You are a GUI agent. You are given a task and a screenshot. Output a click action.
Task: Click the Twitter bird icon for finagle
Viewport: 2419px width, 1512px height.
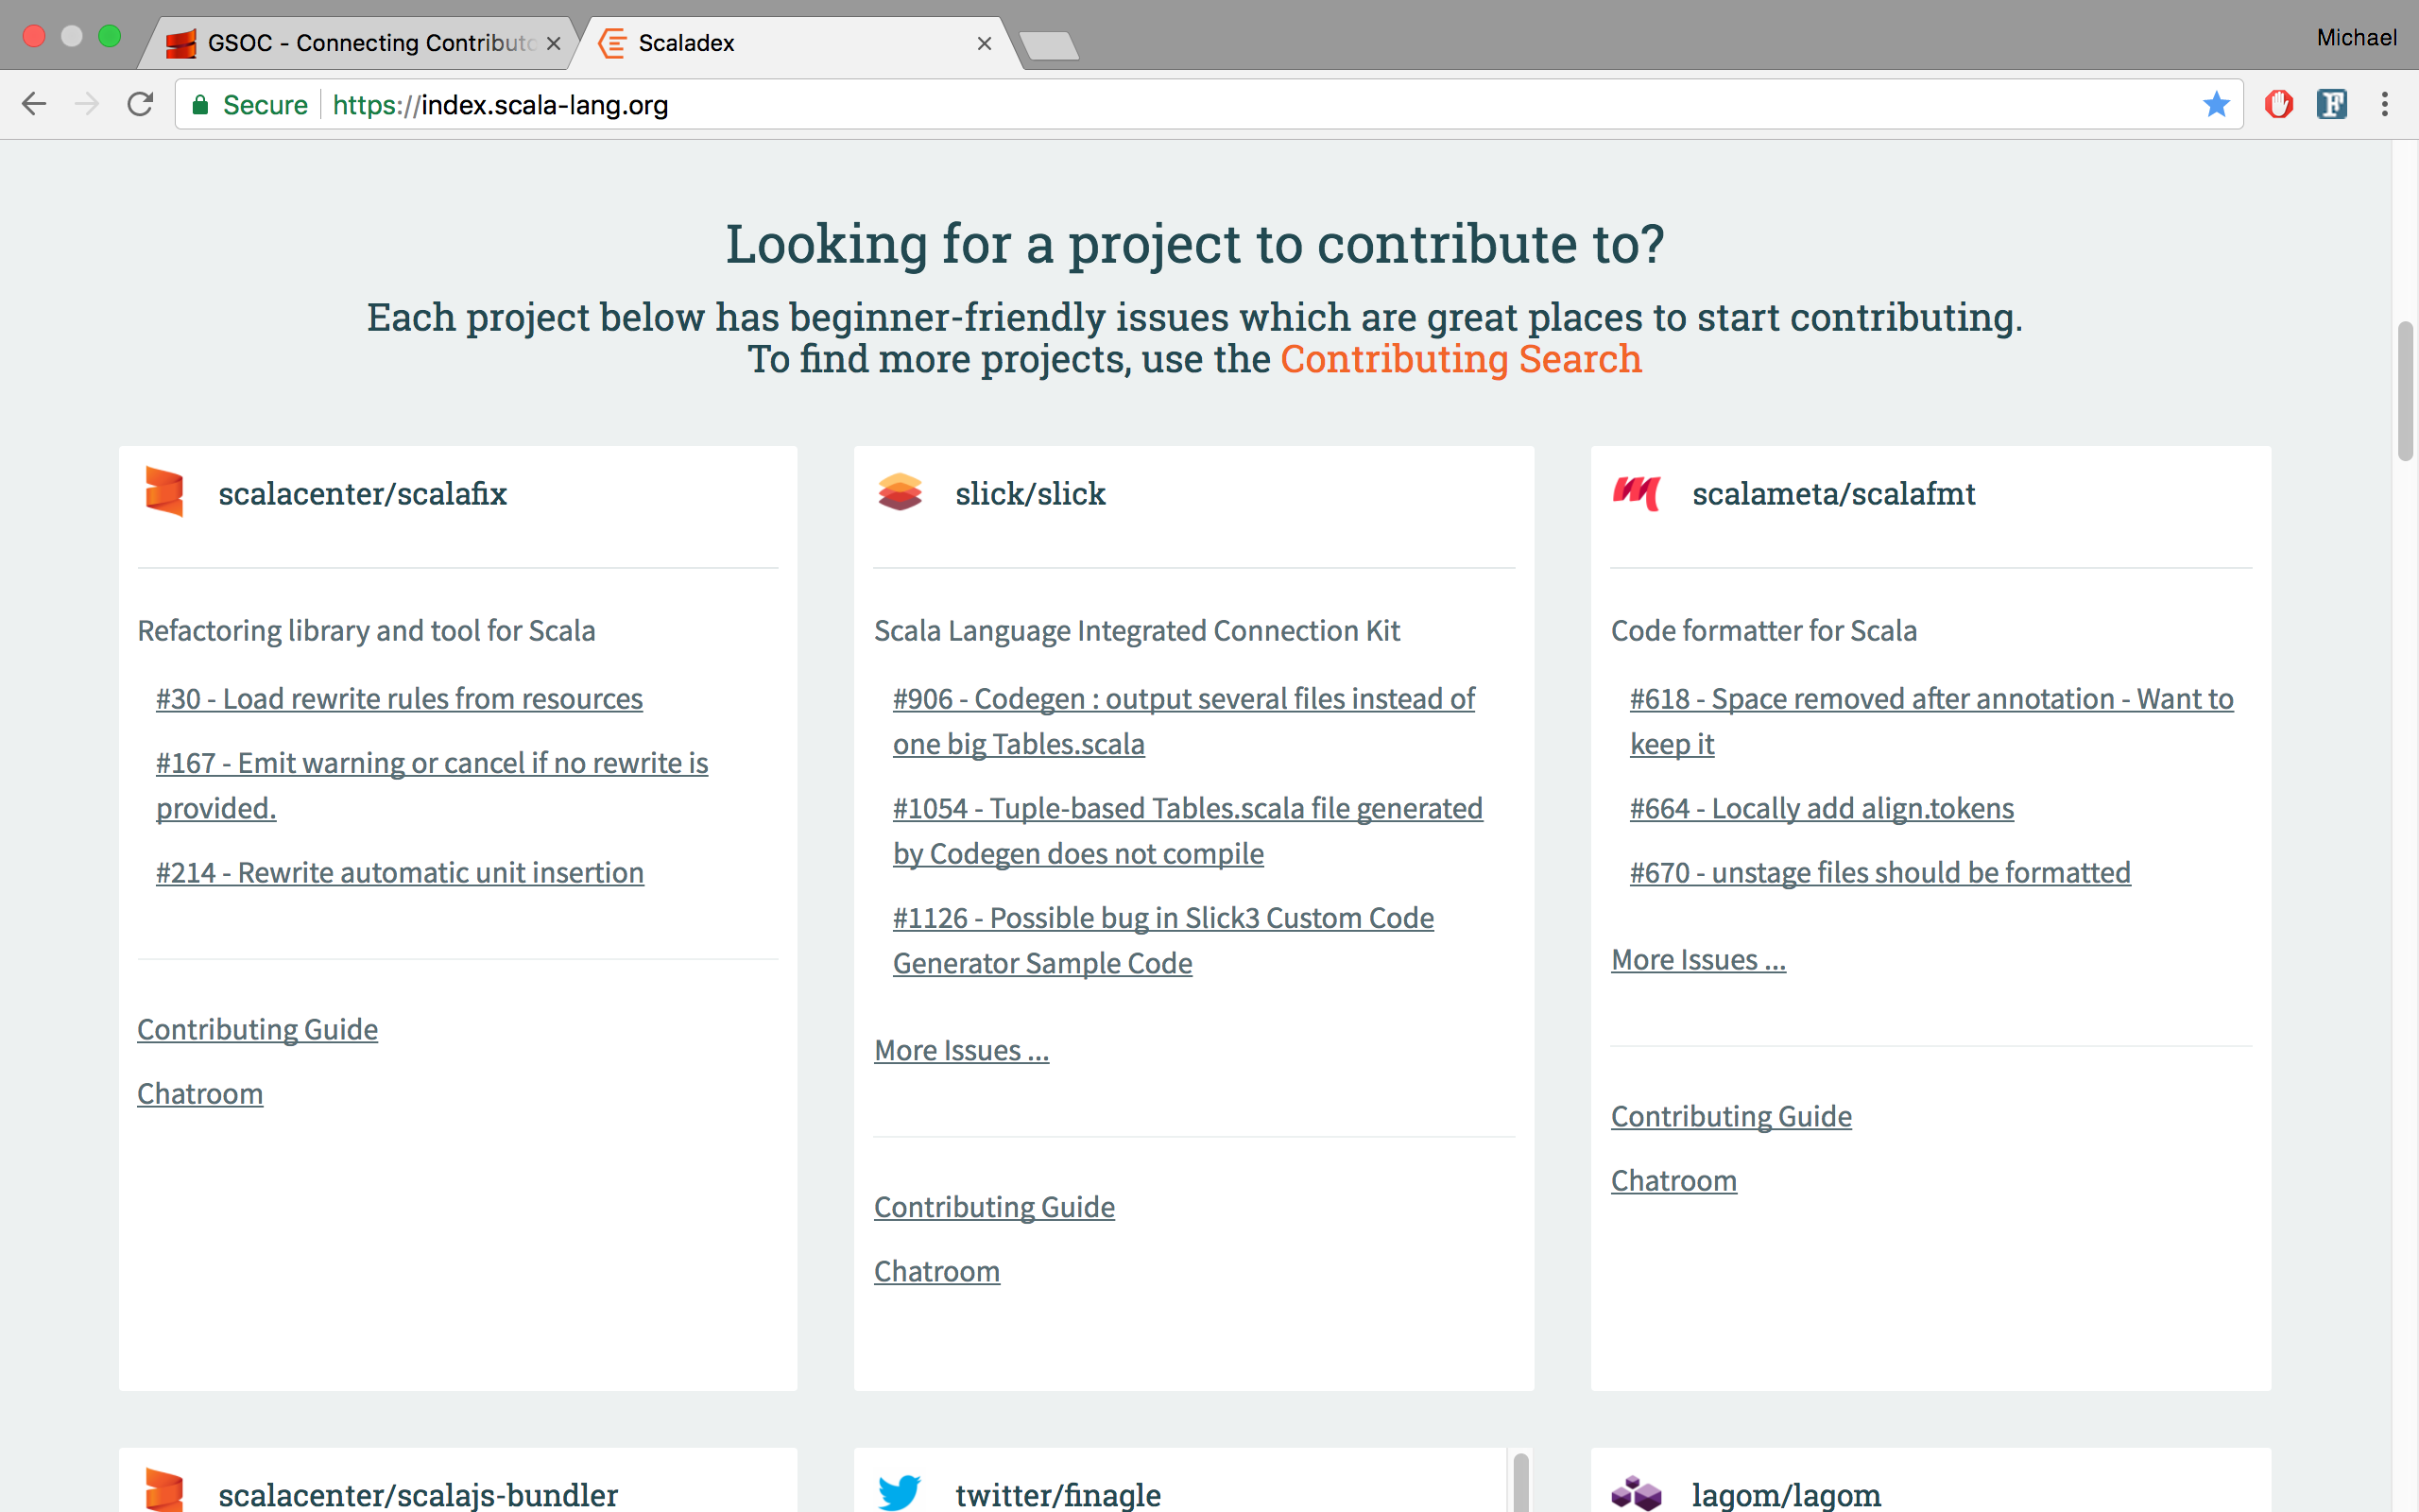pos(900,1492)
